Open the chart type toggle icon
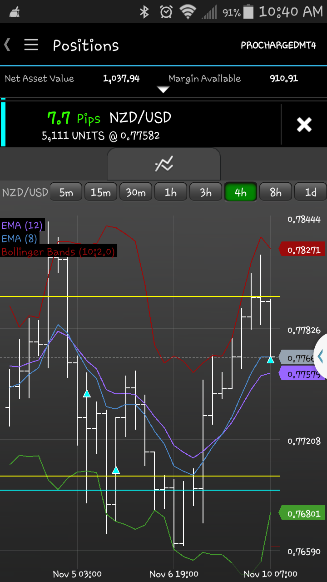The image size is (327, 582). click(163, 164)
